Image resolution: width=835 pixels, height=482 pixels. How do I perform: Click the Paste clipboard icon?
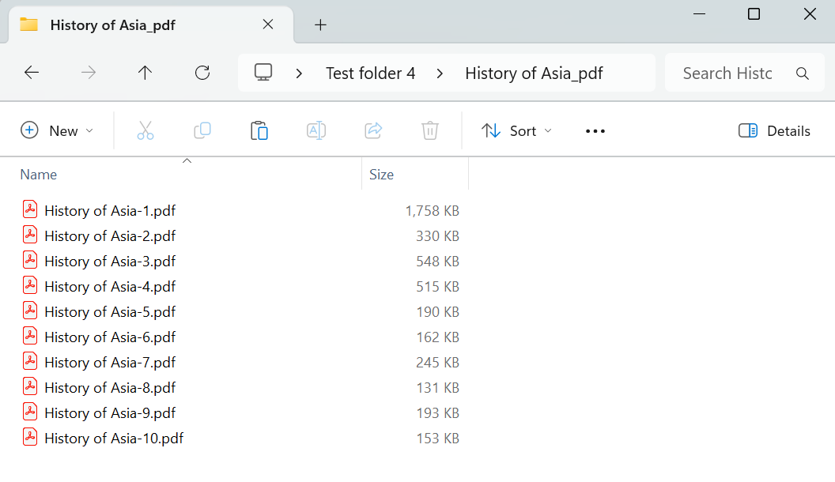tap(259, 131)
